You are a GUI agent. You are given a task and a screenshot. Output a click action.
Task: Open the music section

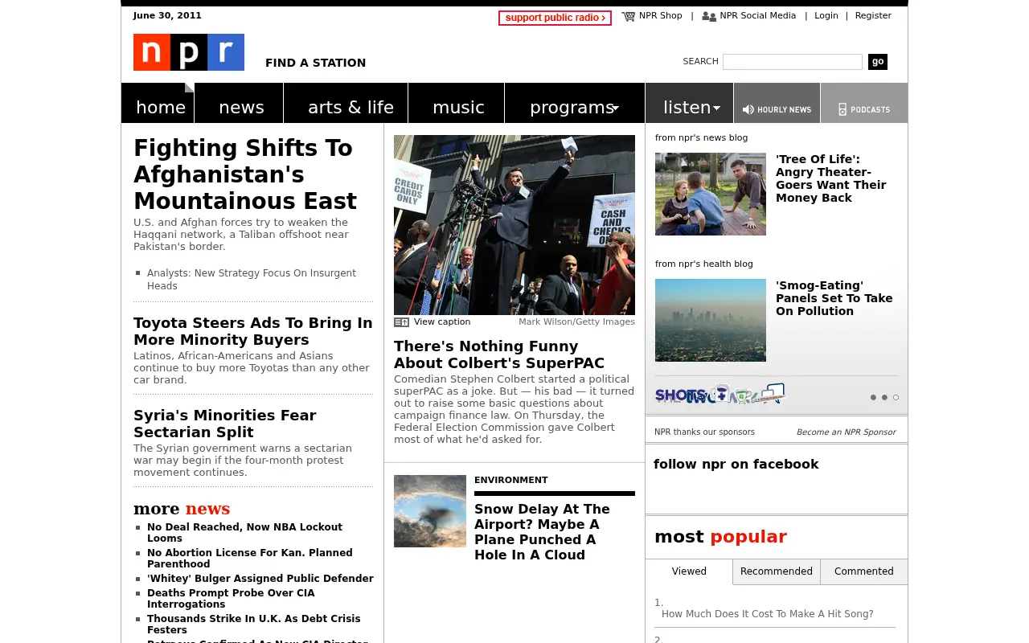[x=457, y=104]
